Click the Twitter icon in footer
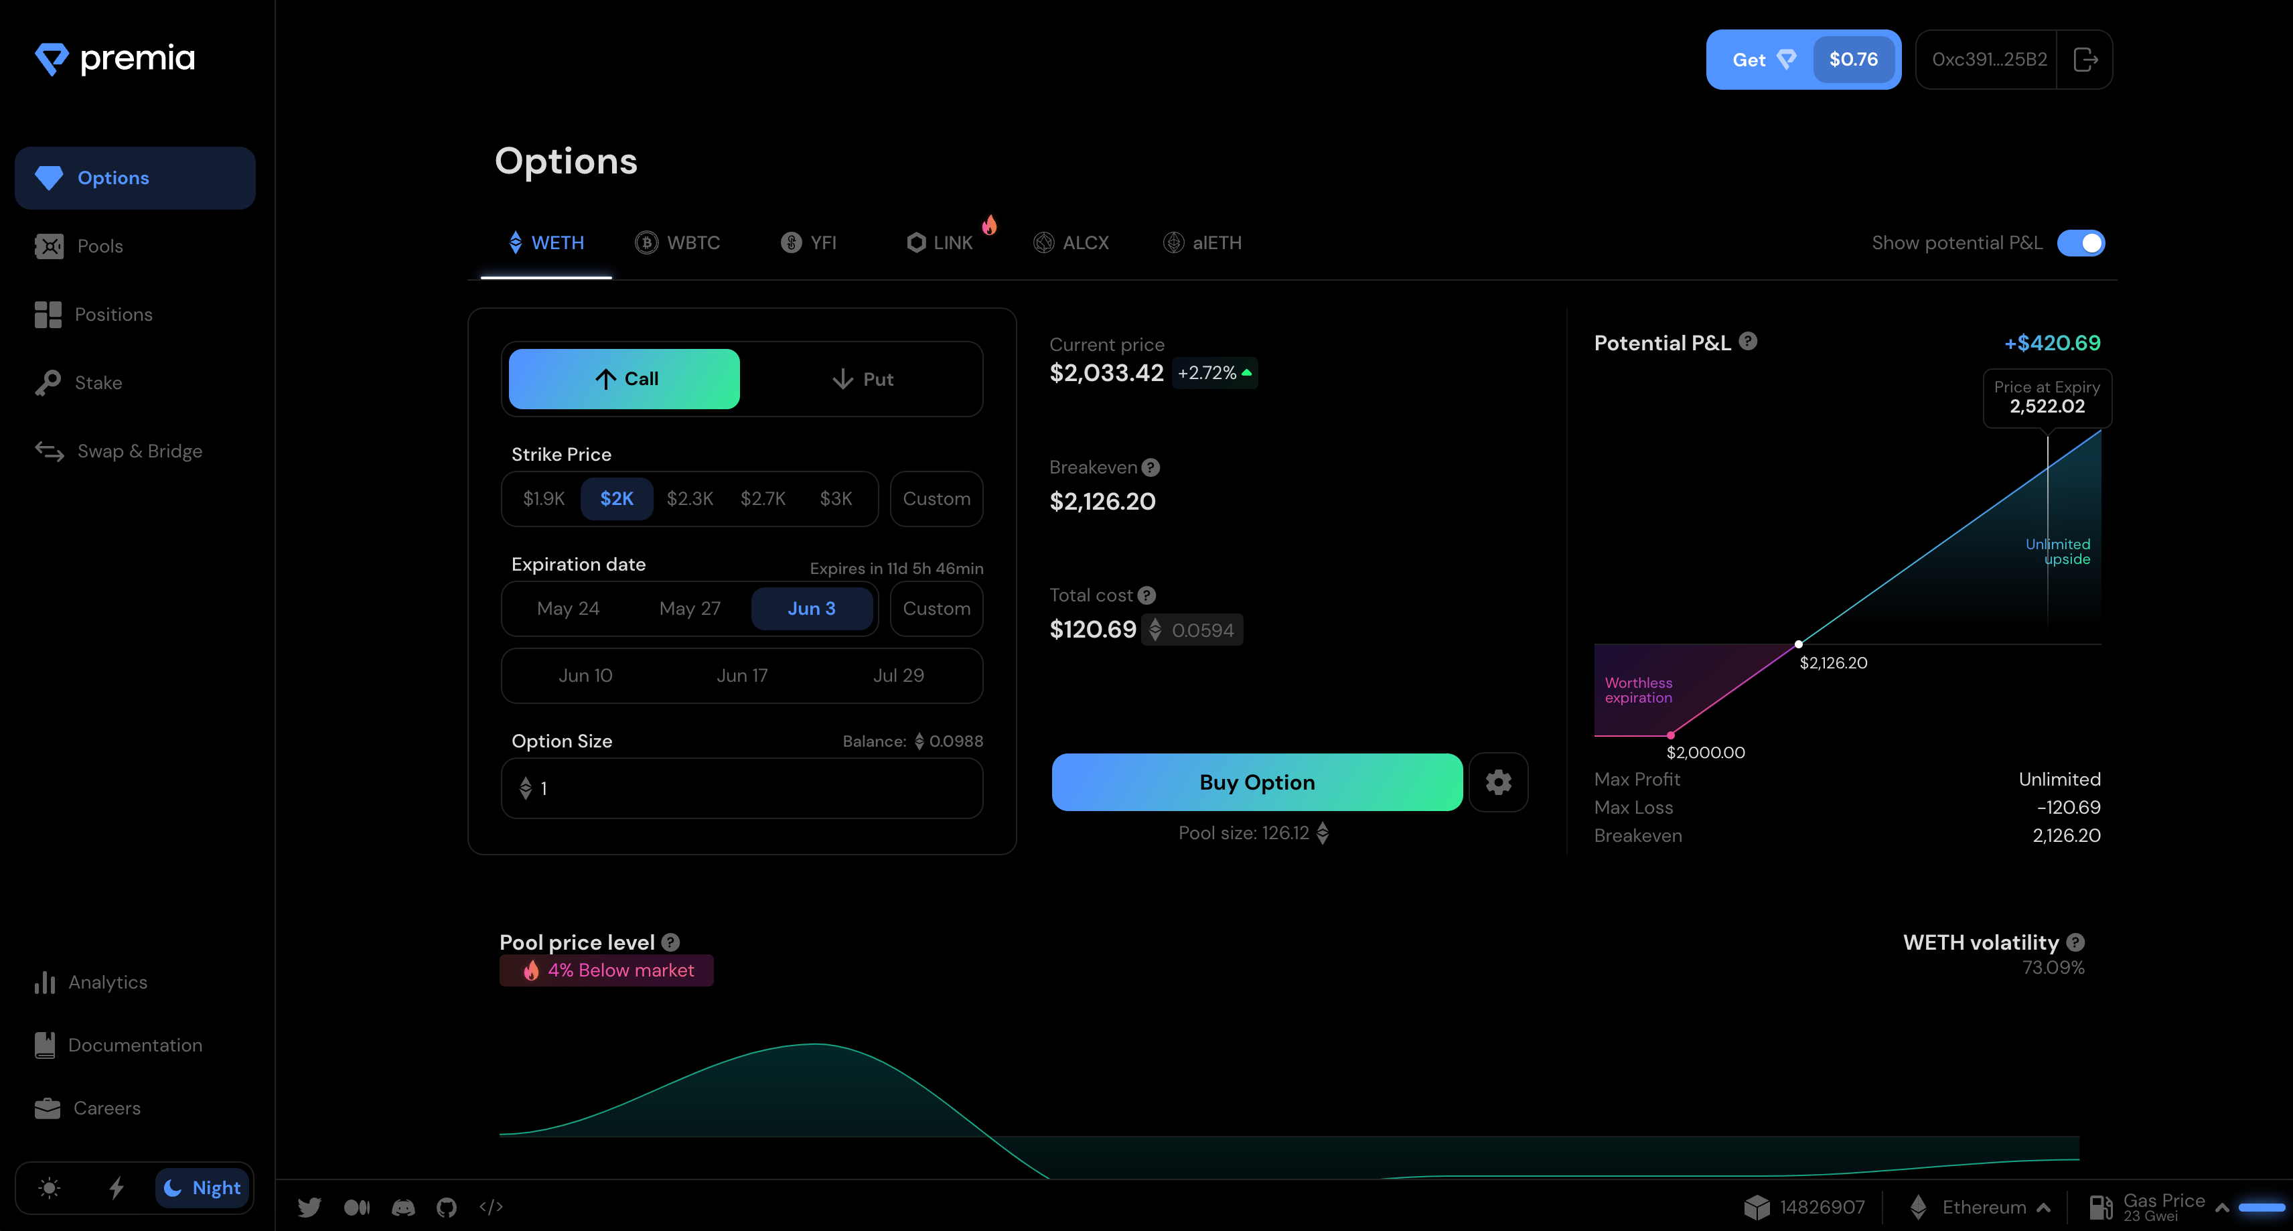This screenshot has height=1231, width=2293. [309, 1207]
